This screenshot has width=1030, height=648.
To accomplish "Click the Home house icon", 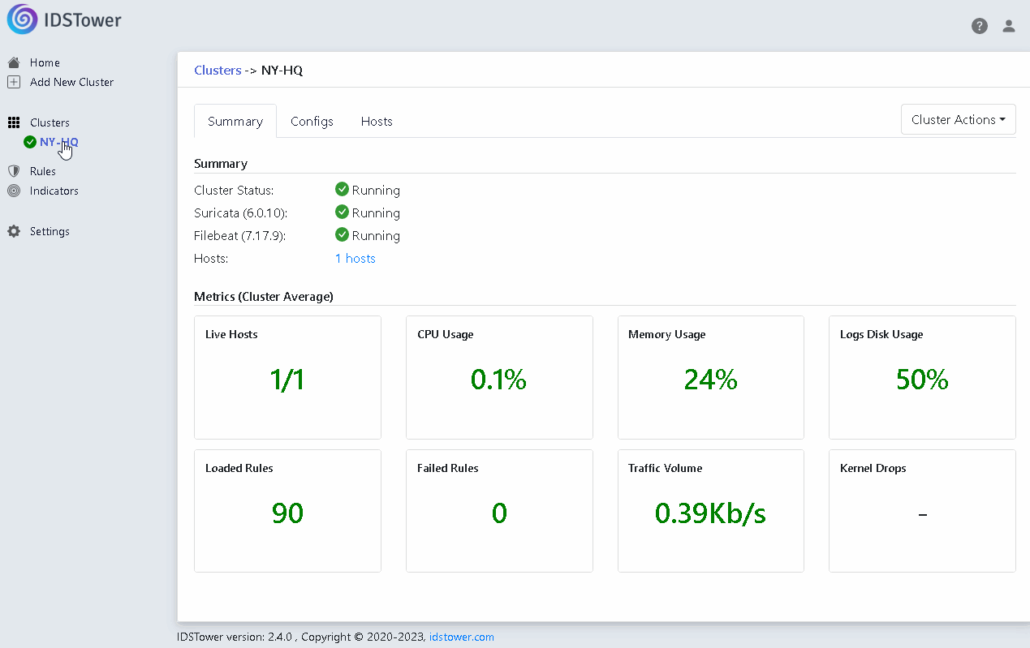I will point(14,62).
